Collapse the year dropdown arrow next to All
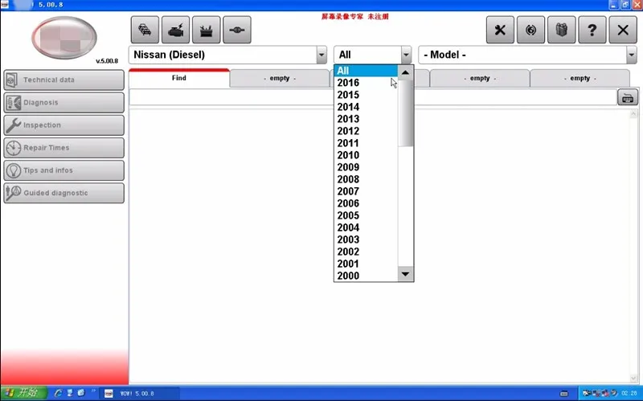Image resolution: width=643 pixels, height=401 pixels. [406, 55]
